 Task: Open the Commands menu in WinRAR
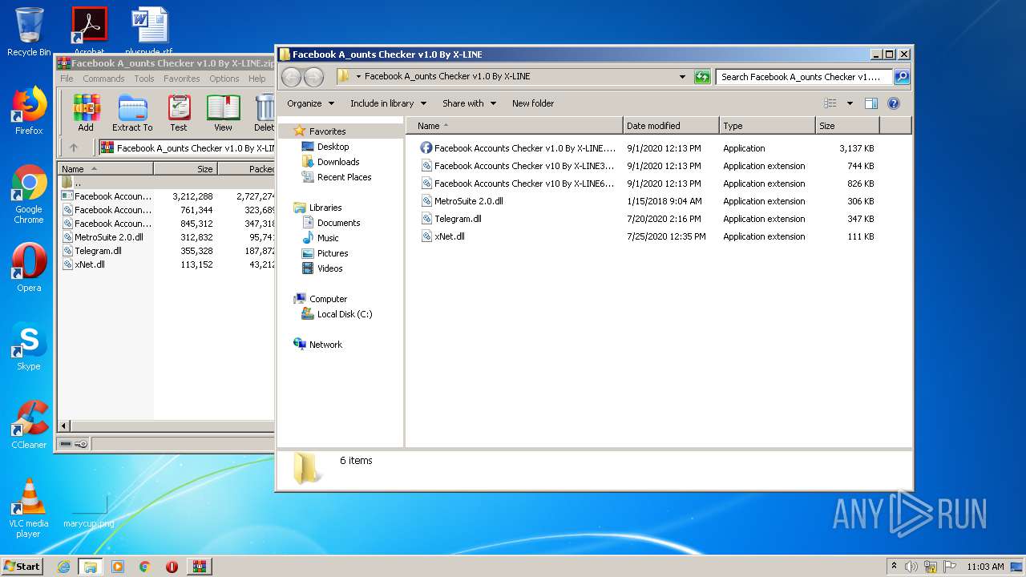(x=103, y=79)
